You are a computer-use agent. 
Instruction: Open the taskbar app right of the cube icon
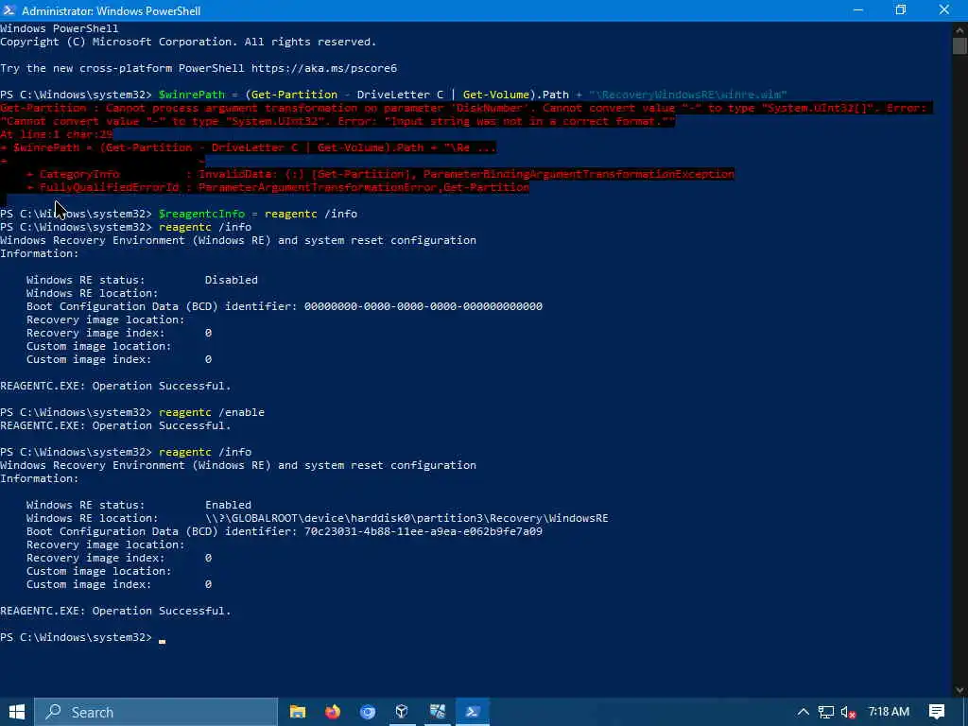[438, 712]
